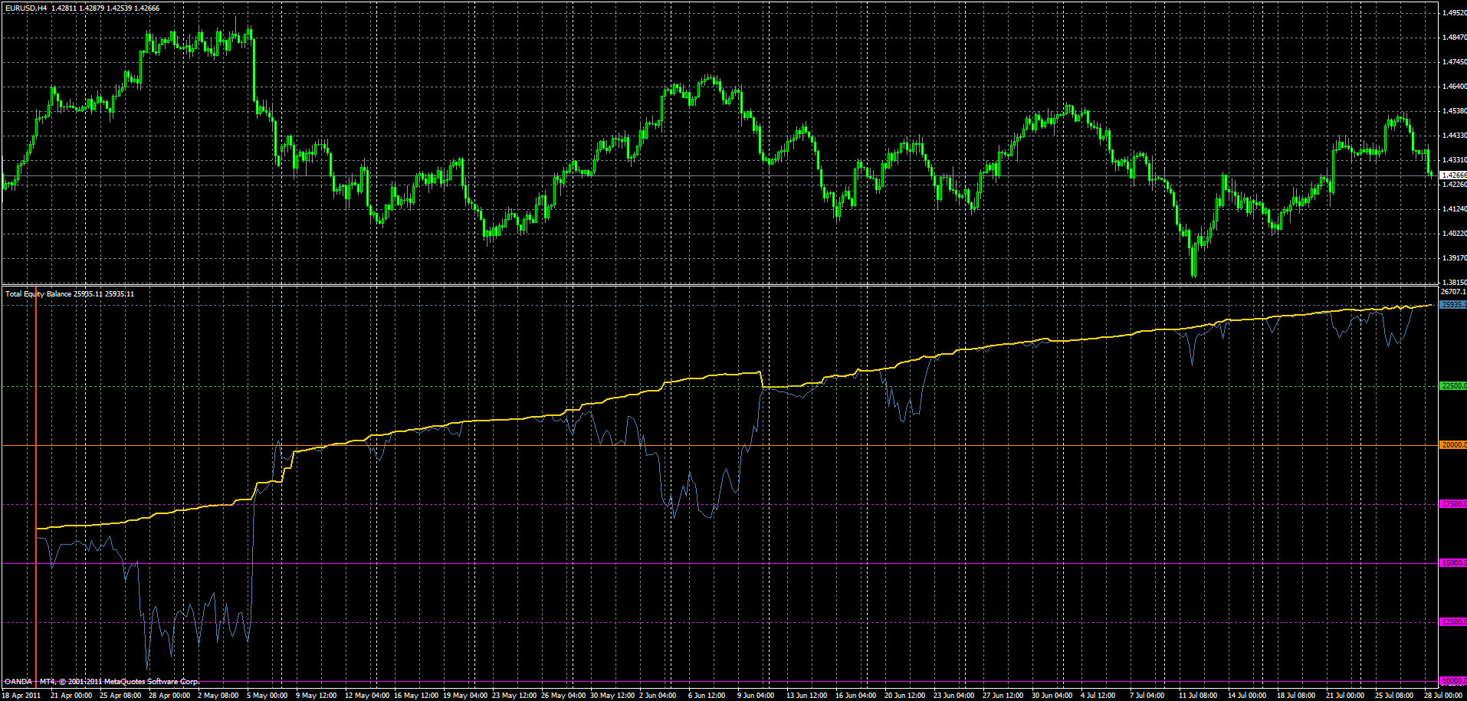Click the 1.49520 price scale value
Screen dimensions: 1467x701
(1454, 13)
